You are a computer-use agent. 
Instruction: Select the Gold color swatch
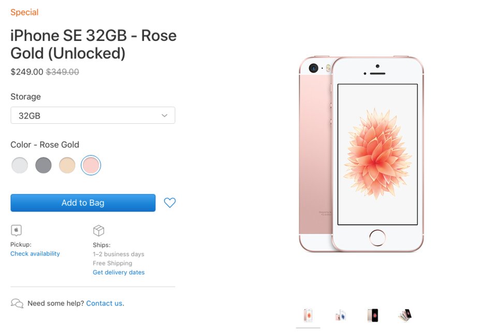pyautogui.click(x=67, y=165)
